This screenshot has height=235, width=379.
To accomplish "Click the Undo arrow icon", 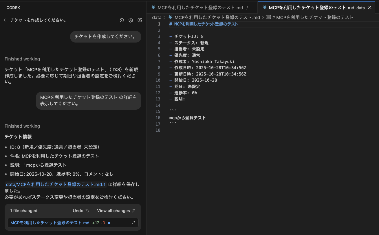I will click(87, 211).
